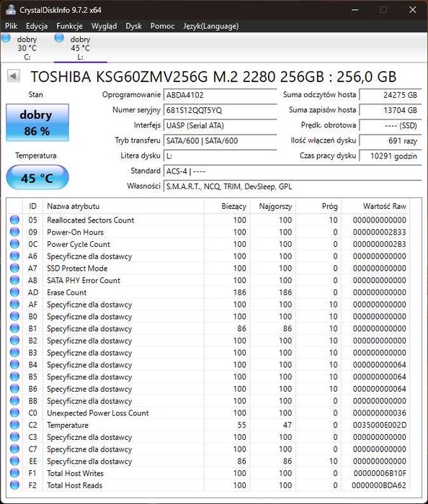428x504 pixels.
Task: Open the Język(Language) menu
Action: pyautogui.click(x=211, y=26)
